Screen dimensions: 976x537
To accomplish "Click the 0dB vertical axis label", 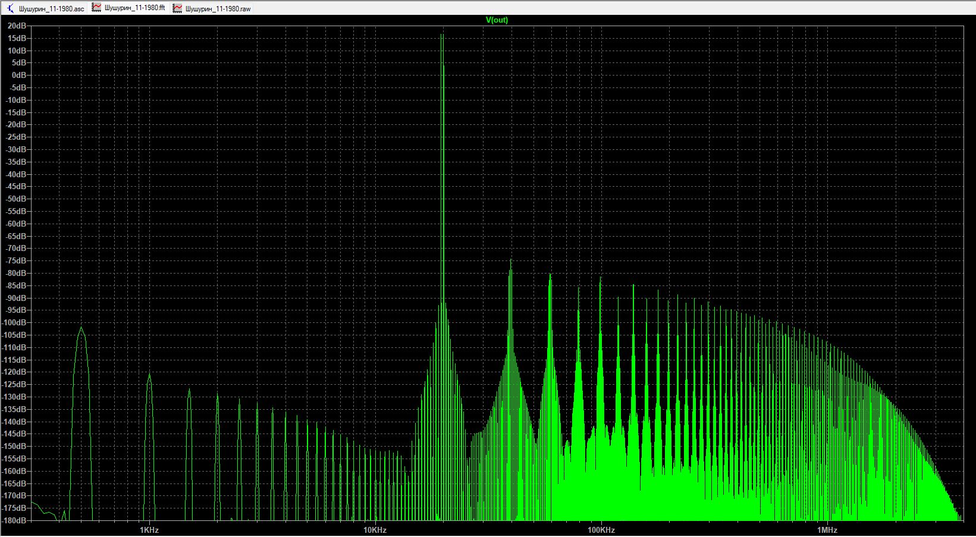I will [19, 75].
